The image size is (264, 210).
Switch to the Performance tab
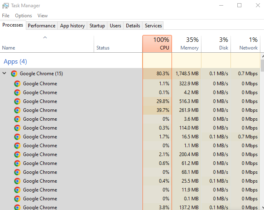tap(42, 26)
